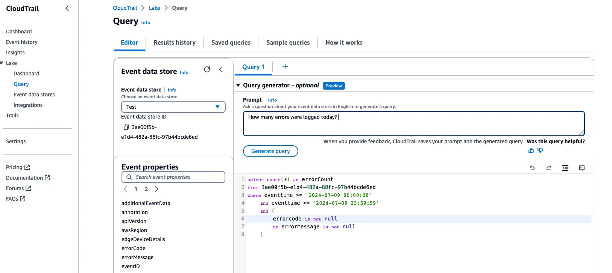612x273 pixels.
Task: Open Info link beside Event data store dropdown label
Action: click(x=172, y=90)
